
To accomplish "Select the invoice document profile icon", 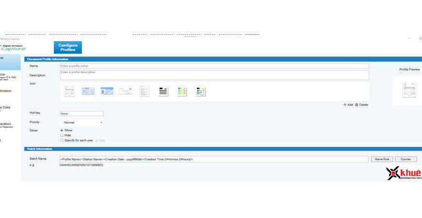I will (x=69, y=91).
